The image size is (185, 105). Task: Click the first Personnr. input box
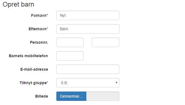[70, 42]
